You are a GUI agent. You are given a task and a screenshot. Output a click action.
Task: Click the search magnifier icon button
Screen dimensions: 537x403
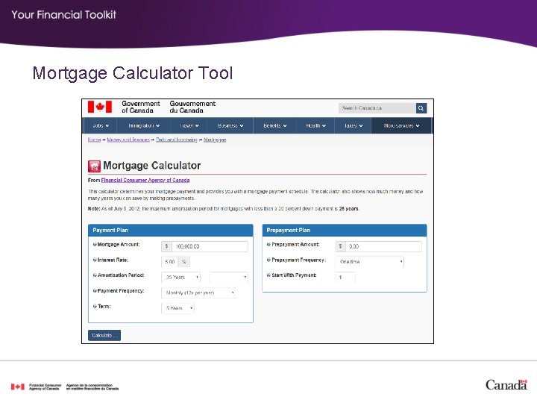[421, 108]
